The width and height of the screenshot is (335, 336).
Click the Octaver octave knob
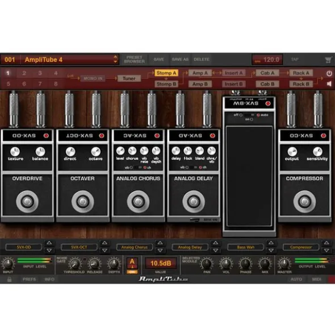point(95,152)
